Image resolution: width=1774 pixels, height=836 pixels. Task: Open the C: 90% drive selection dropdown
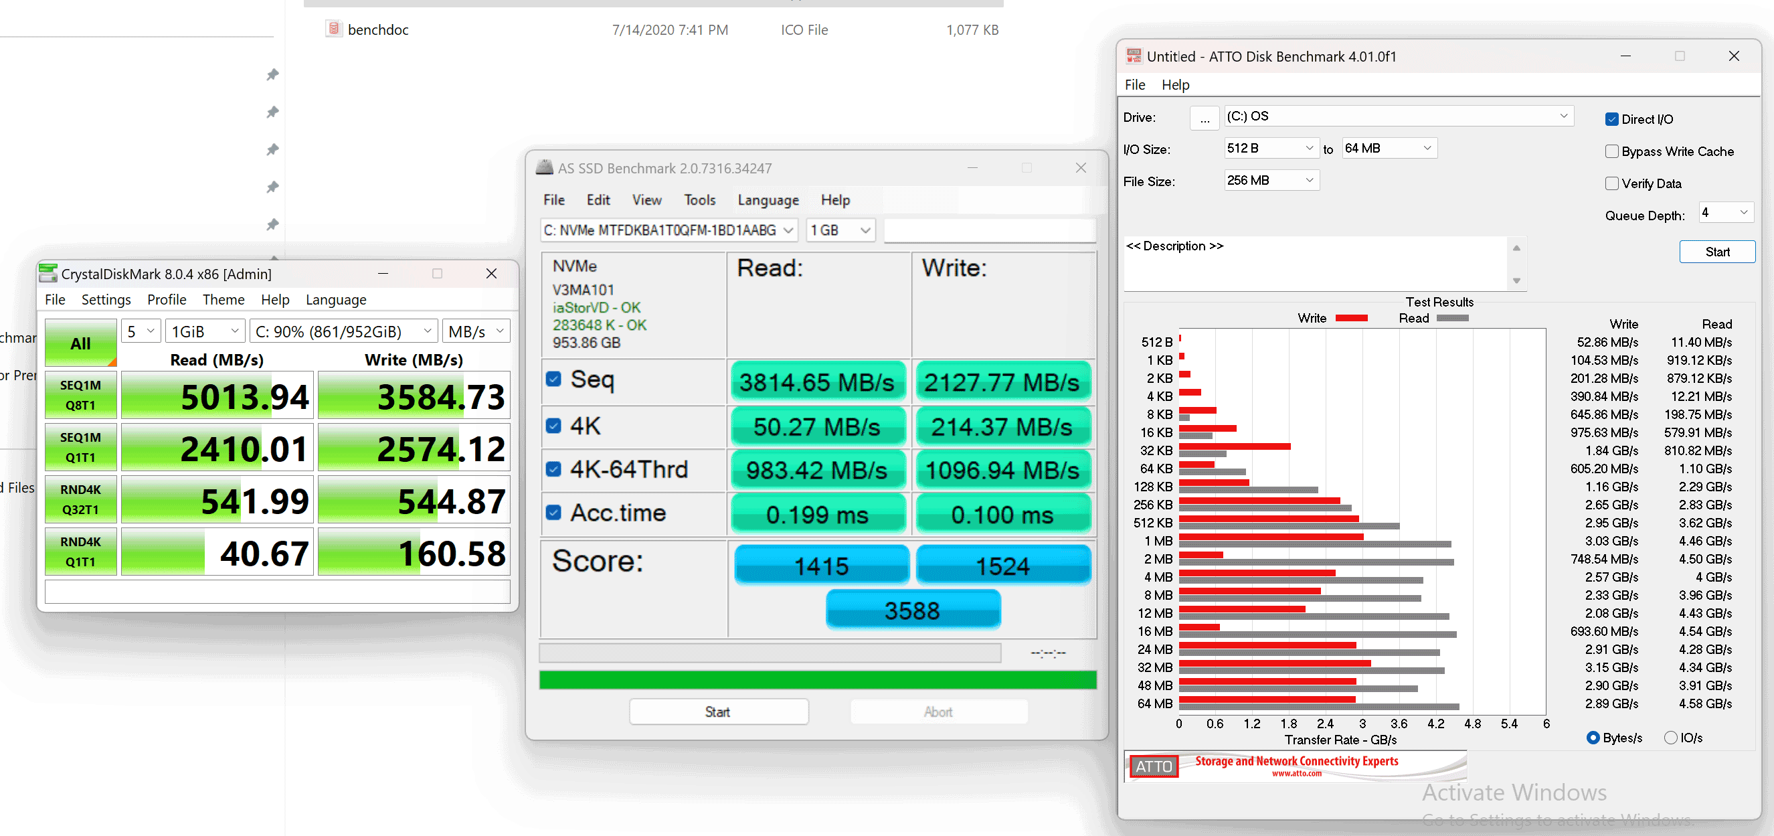point(344,331)
